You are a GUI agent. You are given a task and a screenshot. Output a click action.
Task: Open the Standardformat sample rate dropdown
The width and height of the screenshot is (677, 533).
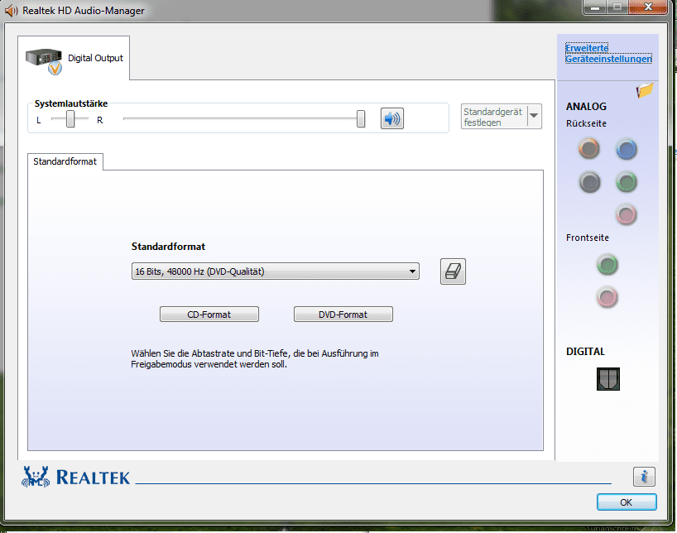(275, 271)
